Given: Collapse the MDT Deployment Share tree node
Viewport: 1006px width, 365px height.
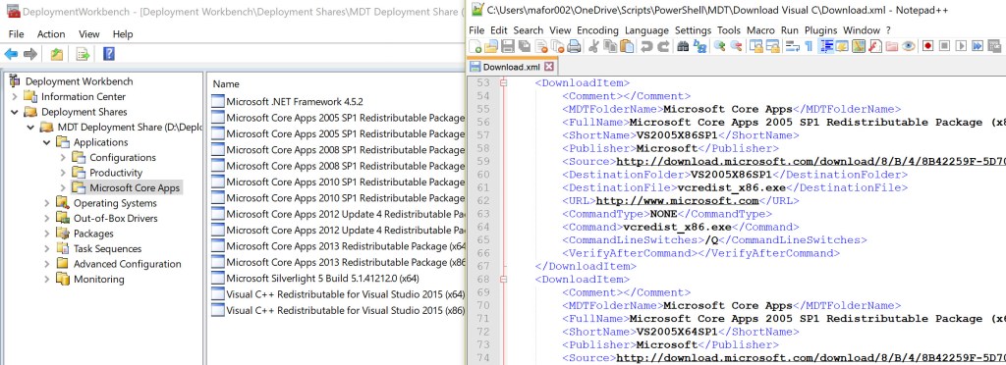Looking at the screenshot, I should coord(30,128).
